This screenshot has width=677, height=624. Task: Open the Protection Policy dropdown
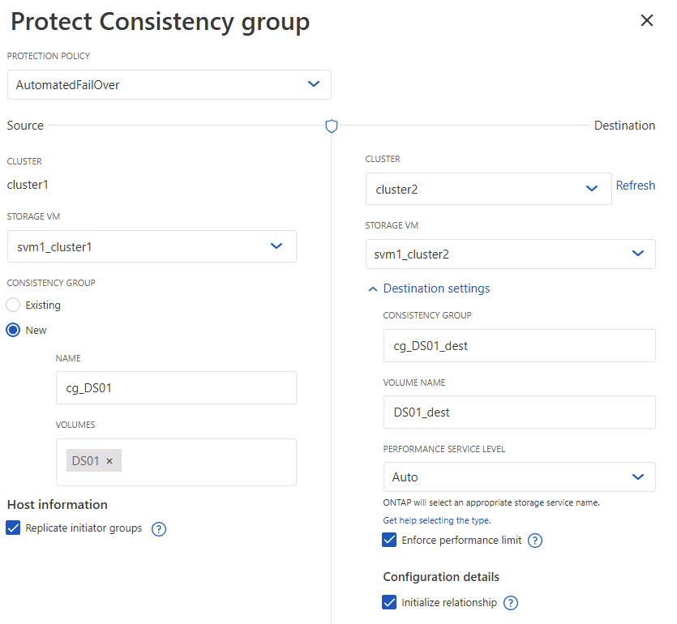[x=169, y=84]
